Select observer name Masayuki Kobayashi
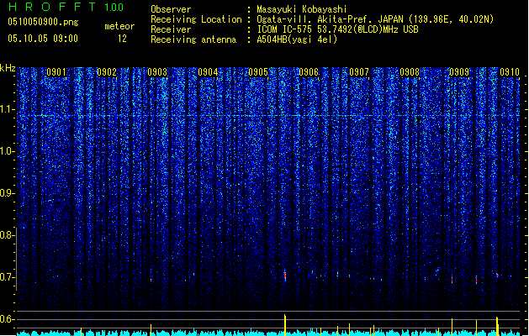Screen dimensions: 529x336 (302, 9)
